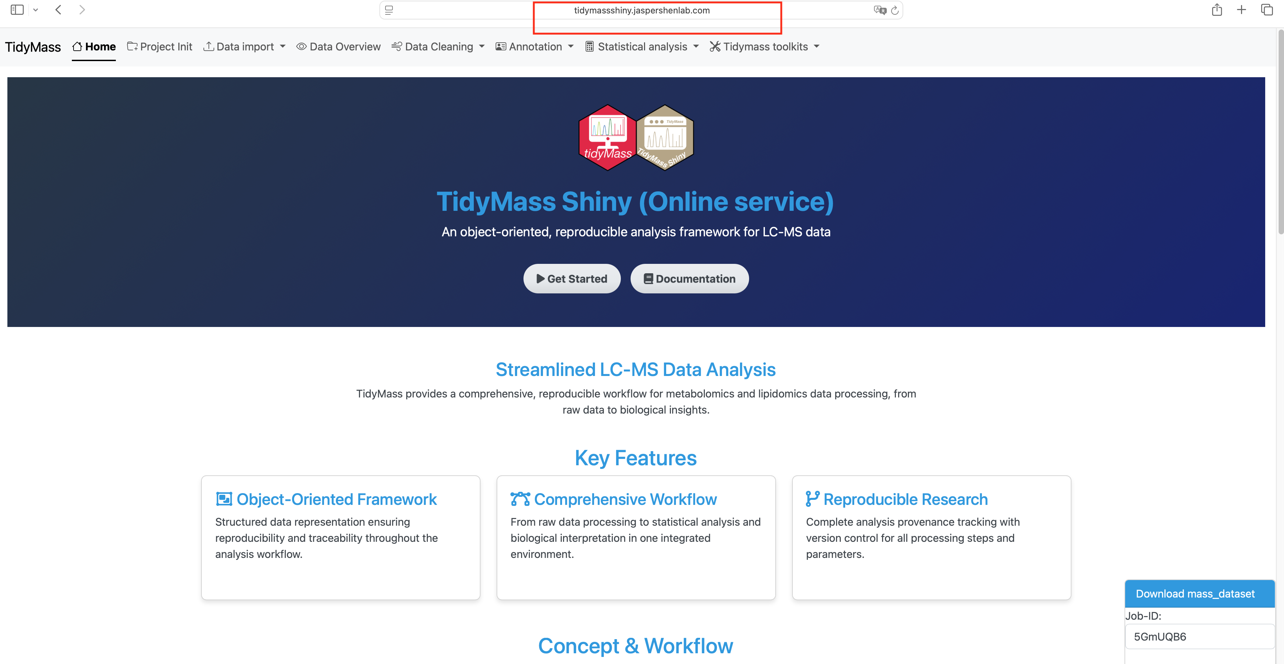Image resolution: width=1284 pixels, height=664 pixels.
Task: Go back with the browser back arrow
Action: (x=58, y=10)
